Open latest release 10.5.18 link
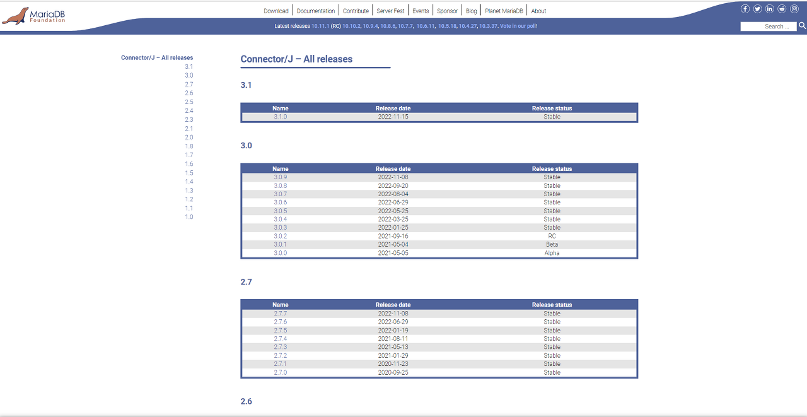 (x=448, y=26)
